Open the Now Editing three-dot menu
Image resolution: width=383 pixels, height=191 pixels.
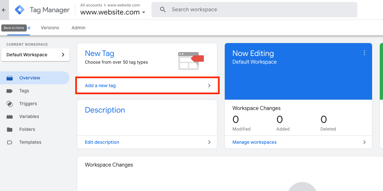tap(364, 53)
